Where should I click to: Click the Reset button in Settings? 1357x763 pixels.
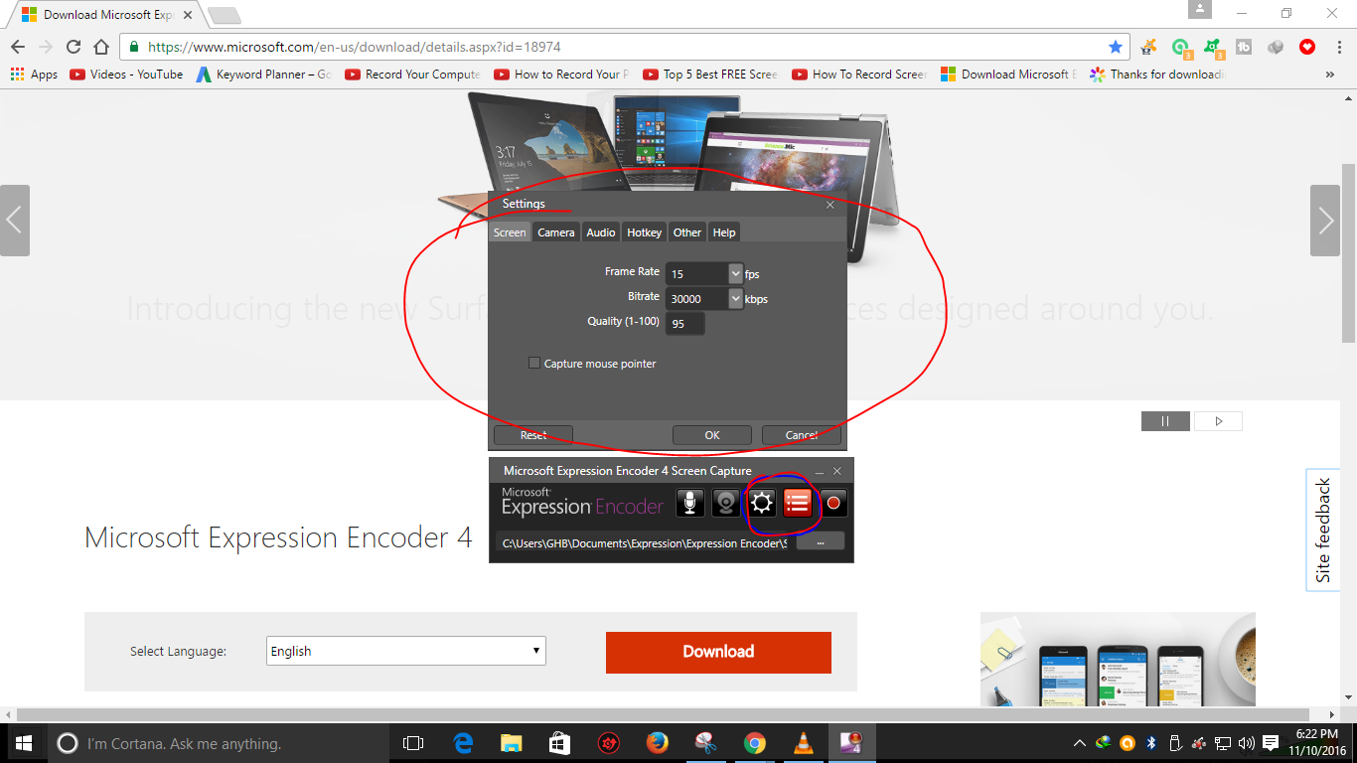[x=533, y=435]
